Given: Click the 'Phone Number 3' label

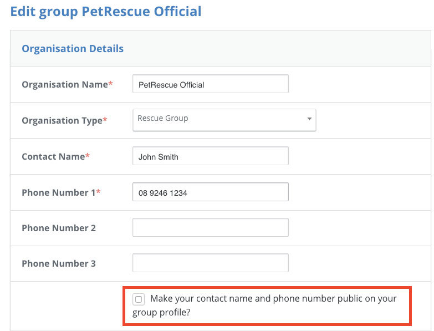Looking at the screenshot, I should (59, 263).
